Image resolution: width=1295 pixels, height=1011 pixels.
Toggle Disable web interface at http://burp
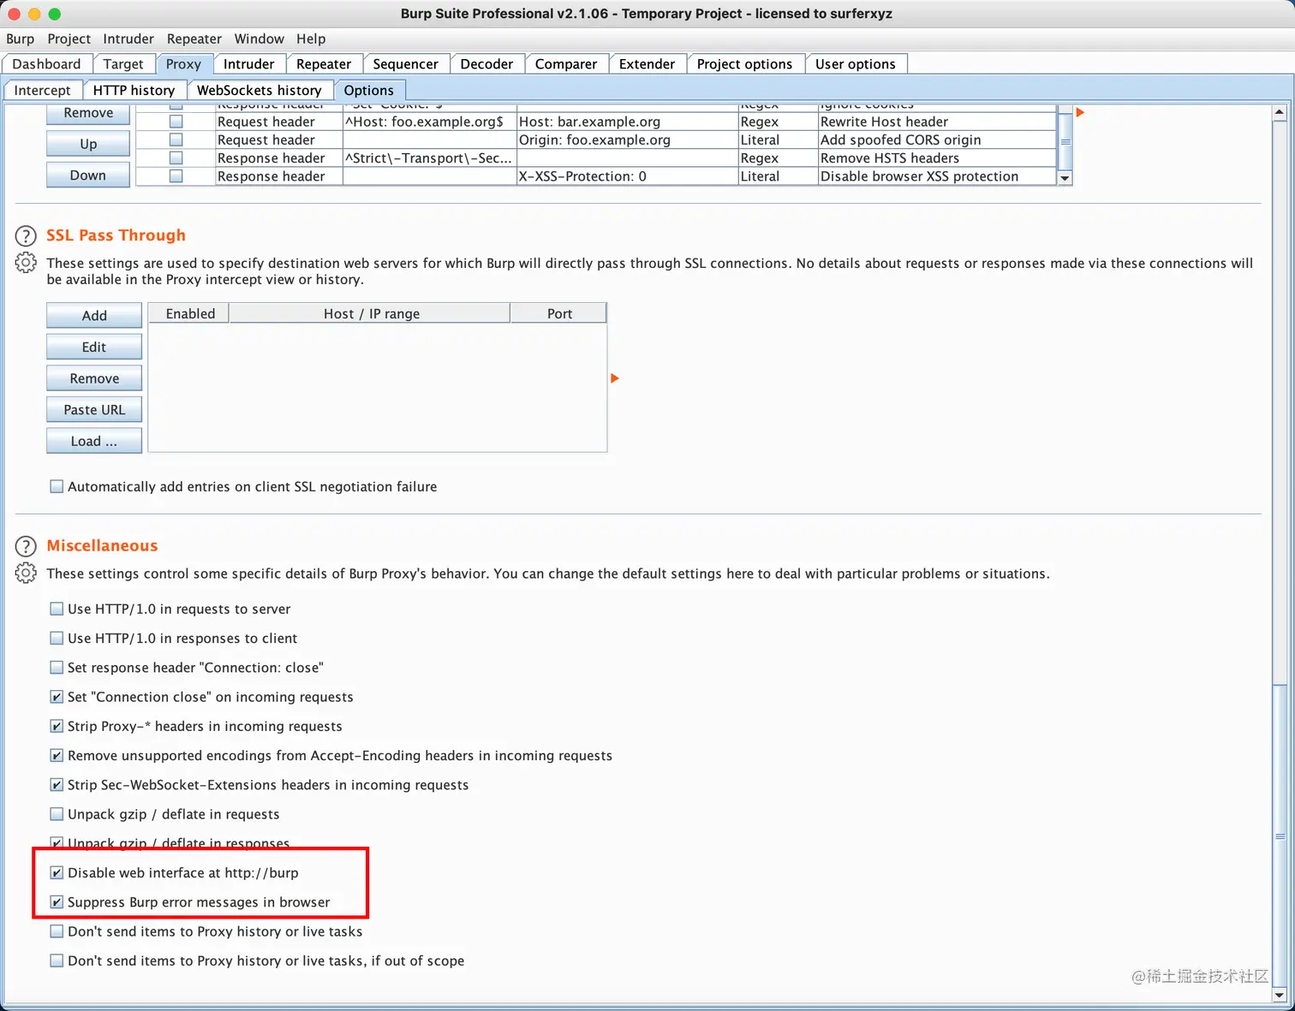(x=57, y=872)
